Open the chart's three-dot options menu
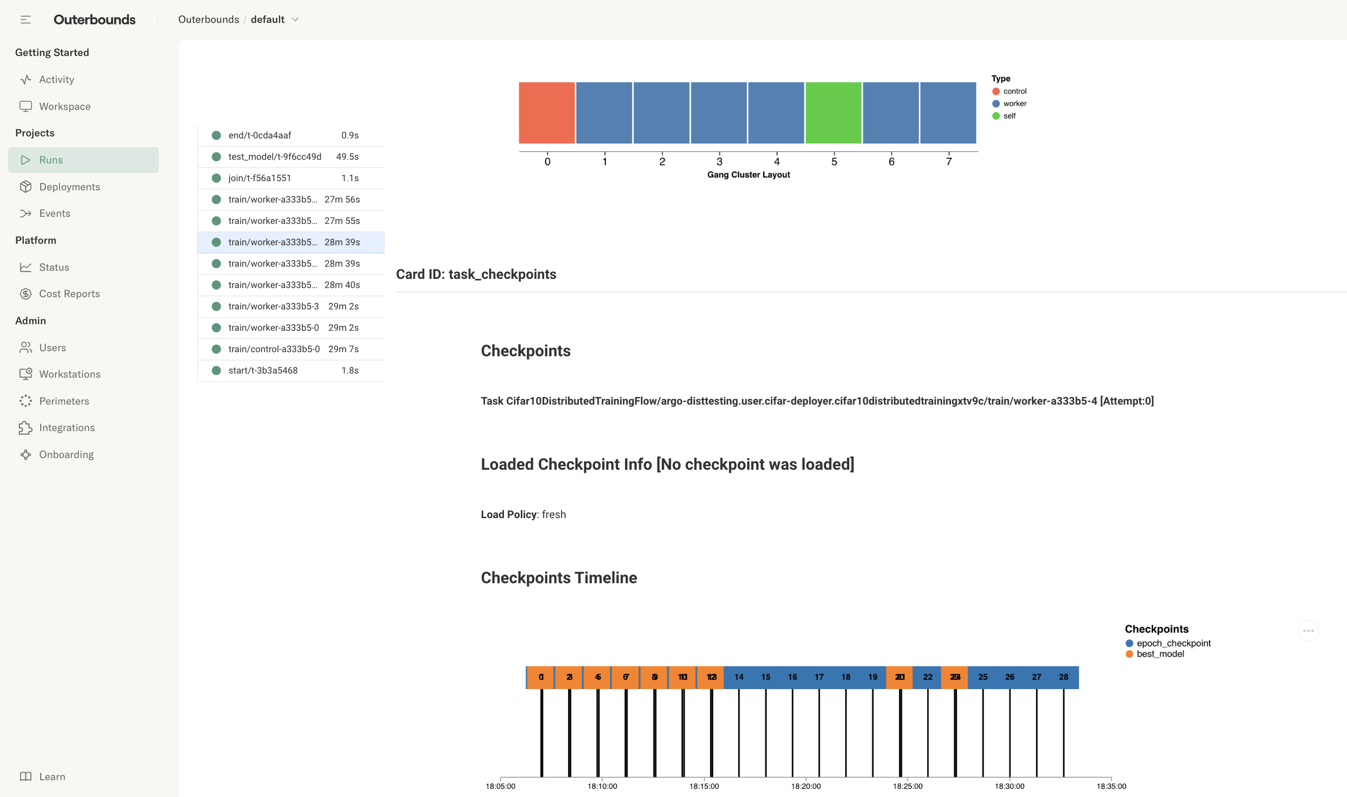 tap(1308, 631)
